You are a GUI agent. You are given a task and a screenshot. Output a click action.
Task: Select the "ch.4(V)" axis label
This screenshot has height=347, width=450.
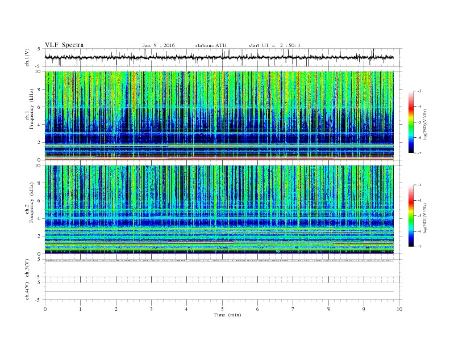pos(27,291)
